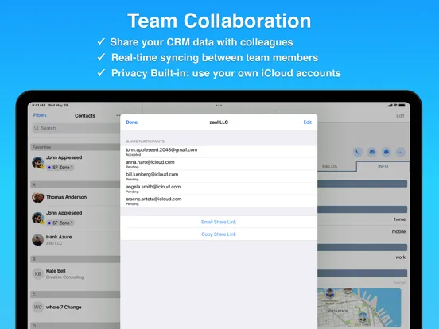This screenshot has height=329, width=439.
Task: Click Hank Azure's avatar photo
Action: tap(38, 240)
